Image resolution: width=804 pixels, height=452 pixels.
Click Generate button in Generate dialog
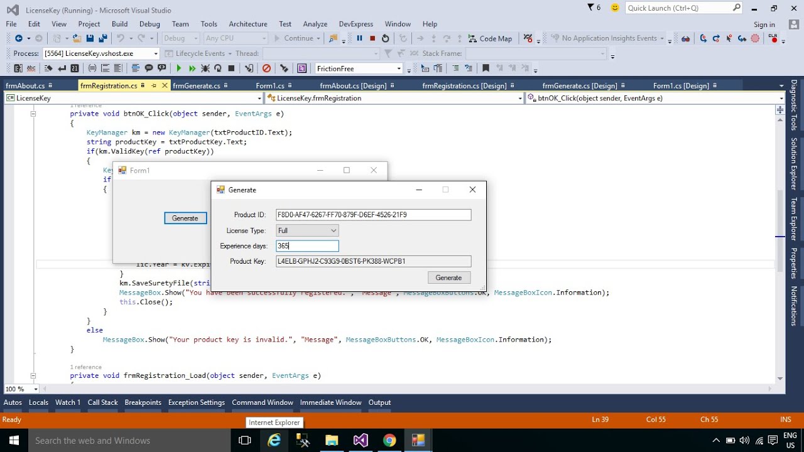(x=448, y=277)
